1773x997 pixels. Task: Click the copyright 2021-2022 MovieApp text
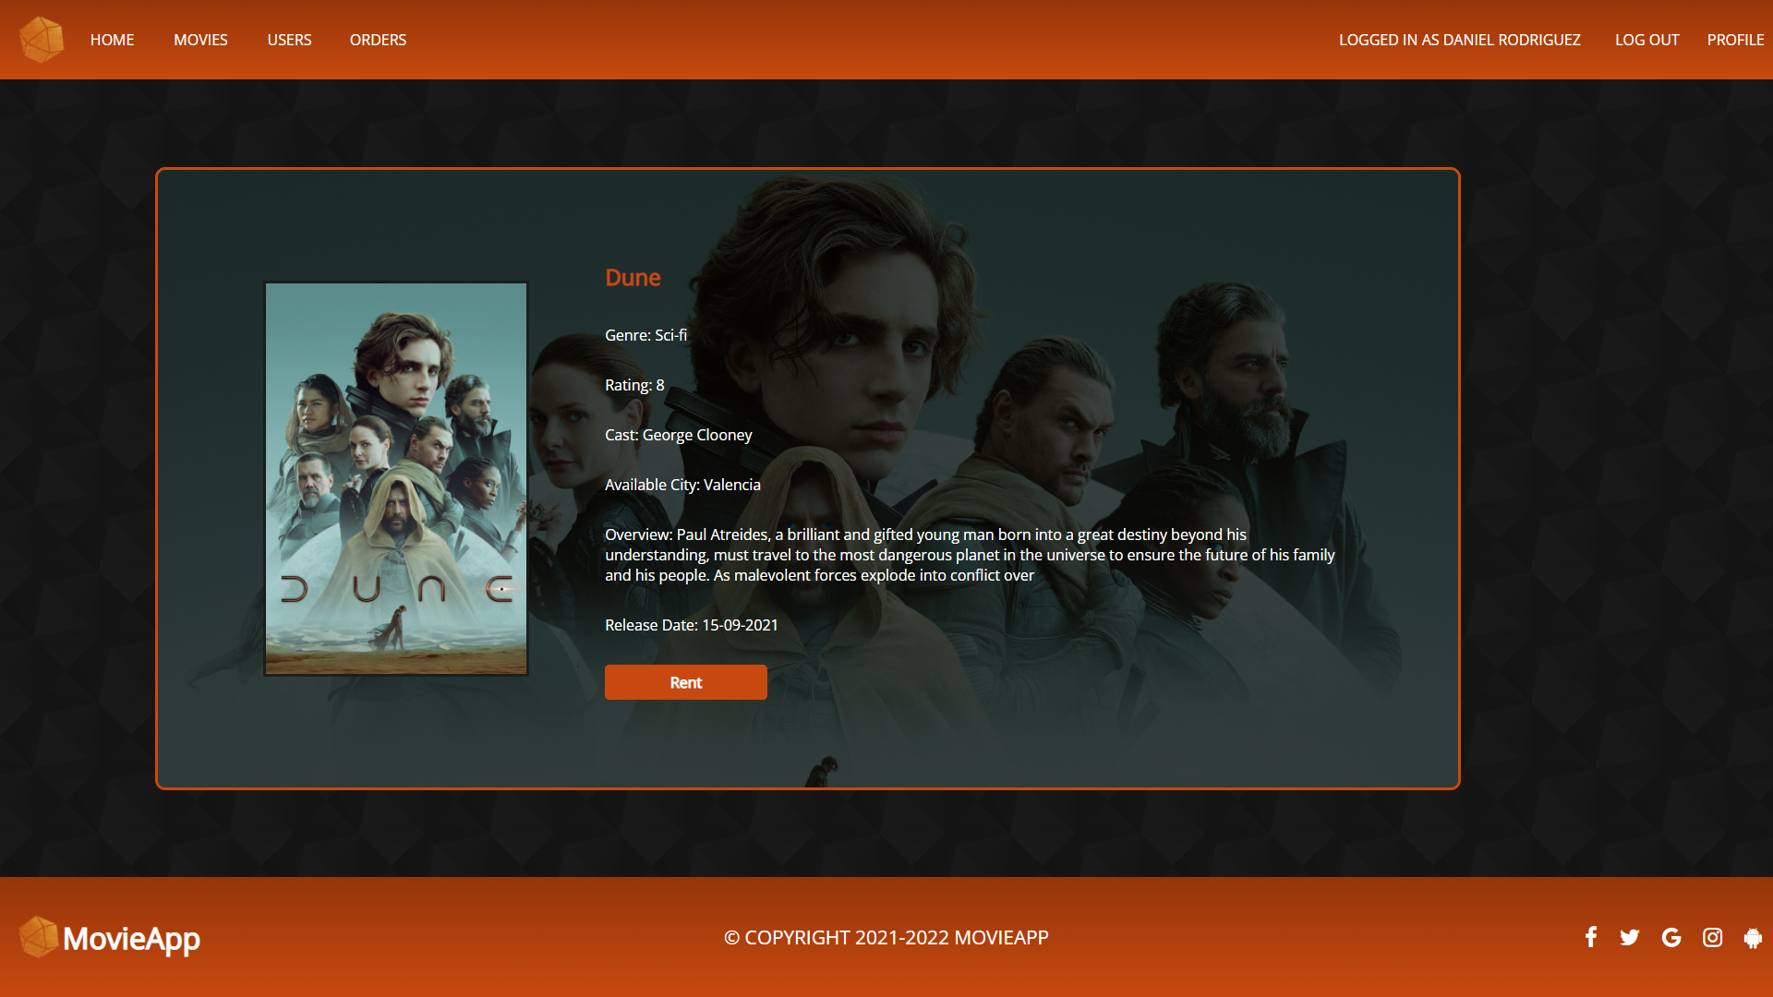coord(886,937)
